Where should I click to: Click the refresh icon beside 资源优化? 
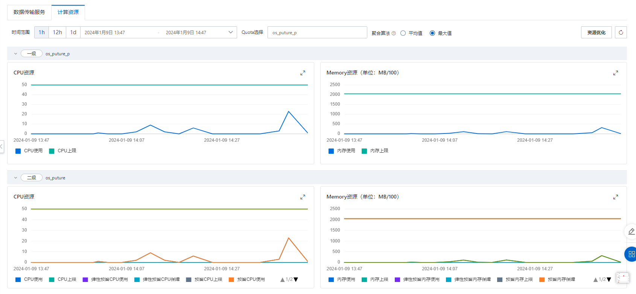[x=621, y=32]
